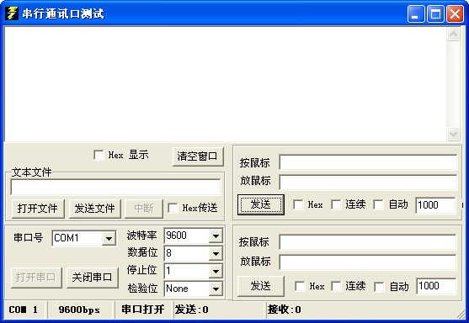Click 发送 button in upper send group
This screenshot has width=469, height=323.
click(x=261, y=204)
